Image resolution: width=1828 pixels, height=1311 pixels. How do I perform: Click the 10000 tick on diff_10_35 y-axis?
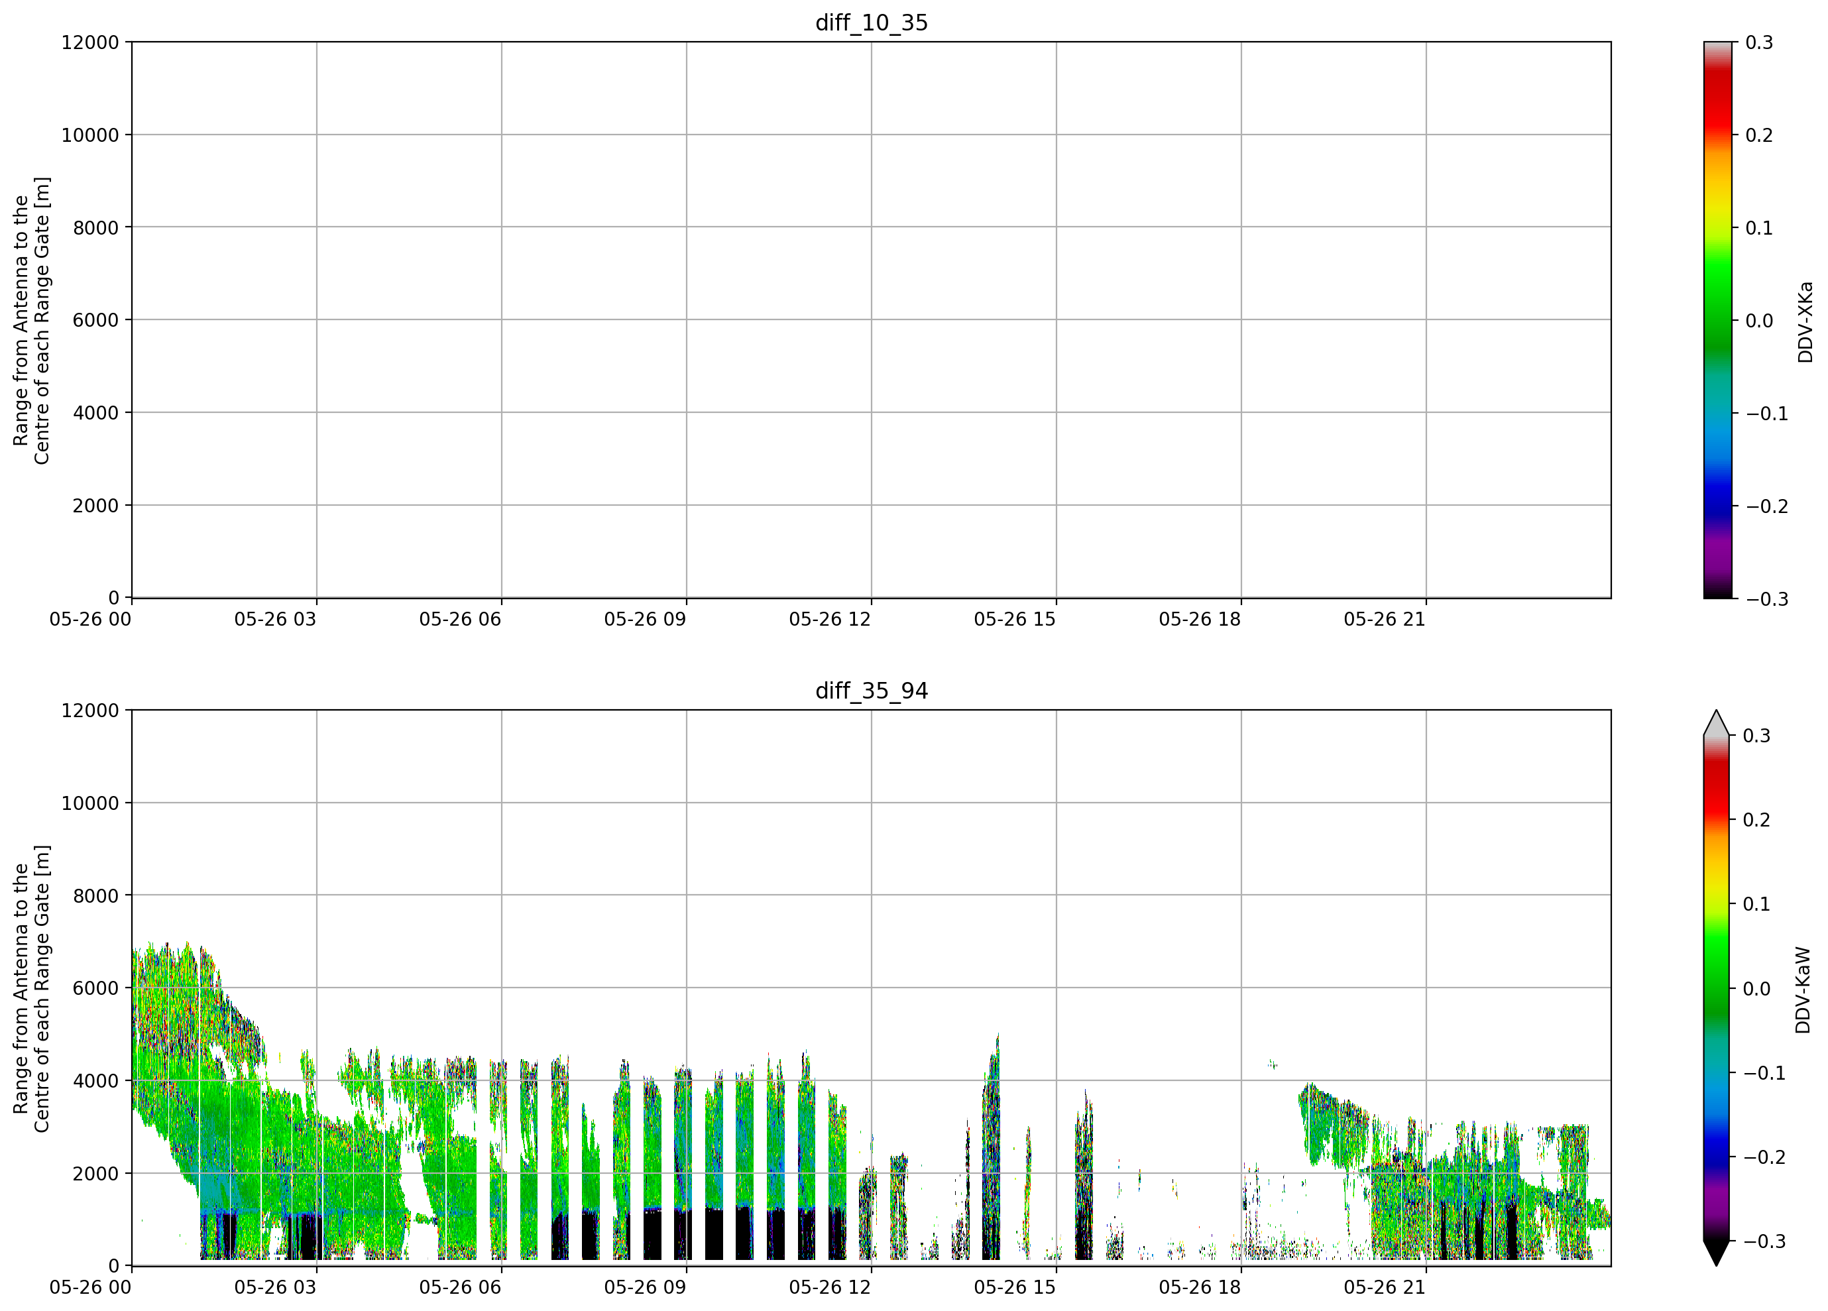click(x=90, y=135)
